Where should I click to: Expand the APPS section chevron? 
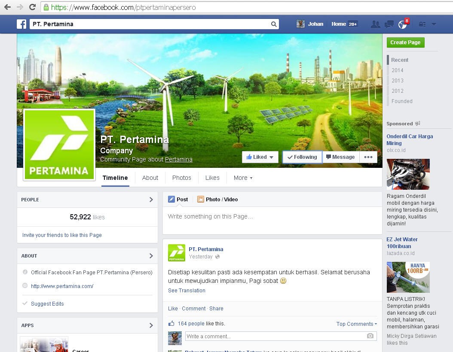click(x=151, y=325)
